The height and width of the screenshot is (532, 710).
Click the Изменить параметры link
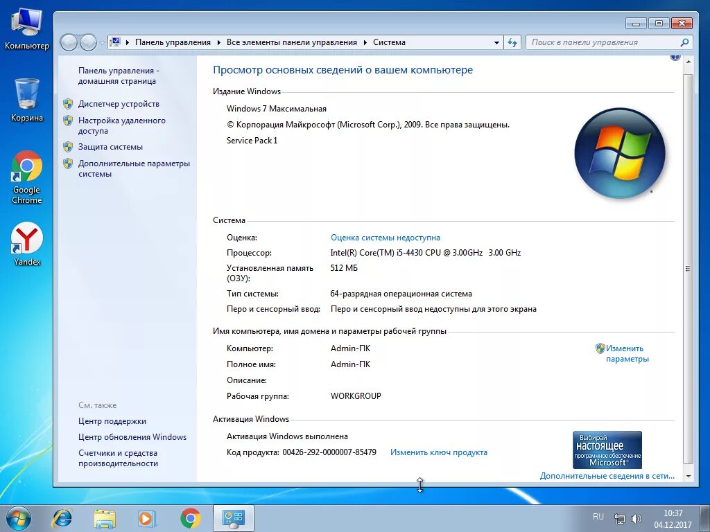624,353
